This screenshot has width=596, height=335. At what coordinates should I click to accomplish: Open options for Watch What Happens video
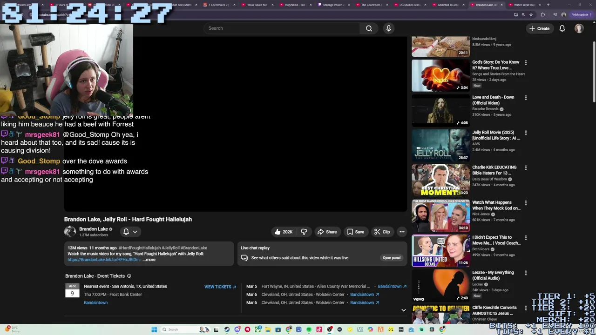(x=526, y=203)
